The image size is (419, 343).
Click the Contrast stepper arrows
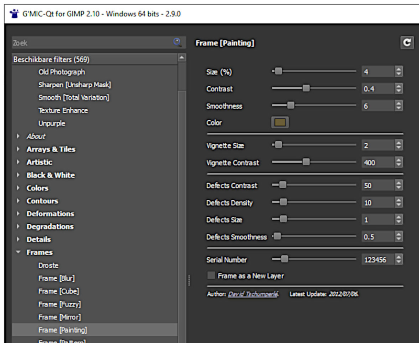pyautogui.click(x=399, y=88)
